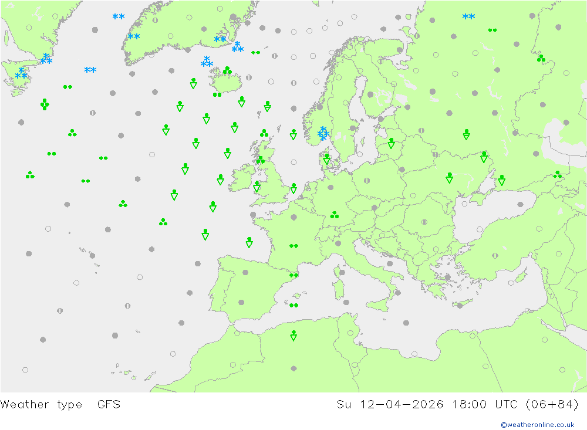Select the green shower symbol over central Ukraine

[x=450, y=178]
